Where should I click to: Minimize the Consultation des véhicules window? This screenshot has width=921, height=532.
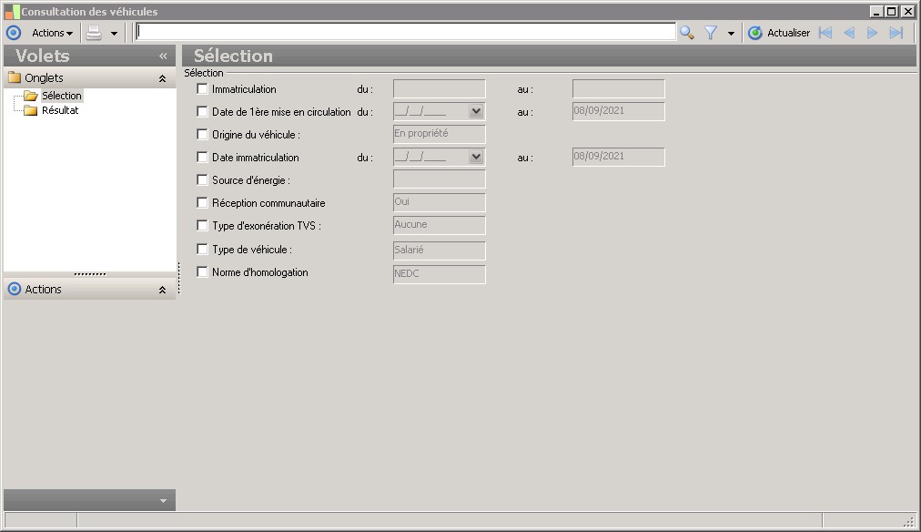point(876,11)
